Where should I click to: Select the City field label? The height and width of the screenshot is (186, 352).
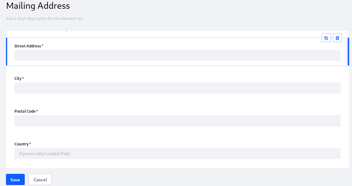click(18, 79)
